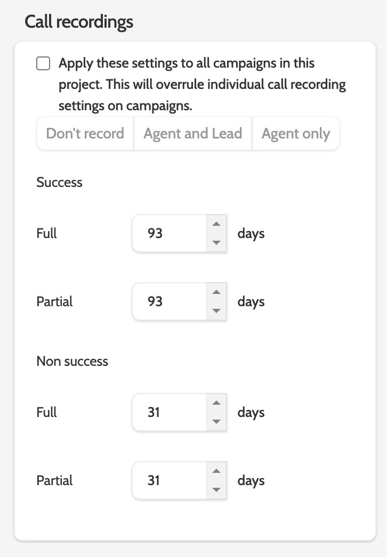The image size is (387, 557).
Task: Enable apply settings to all campaigns checkbox
Action: coord(43,64)
